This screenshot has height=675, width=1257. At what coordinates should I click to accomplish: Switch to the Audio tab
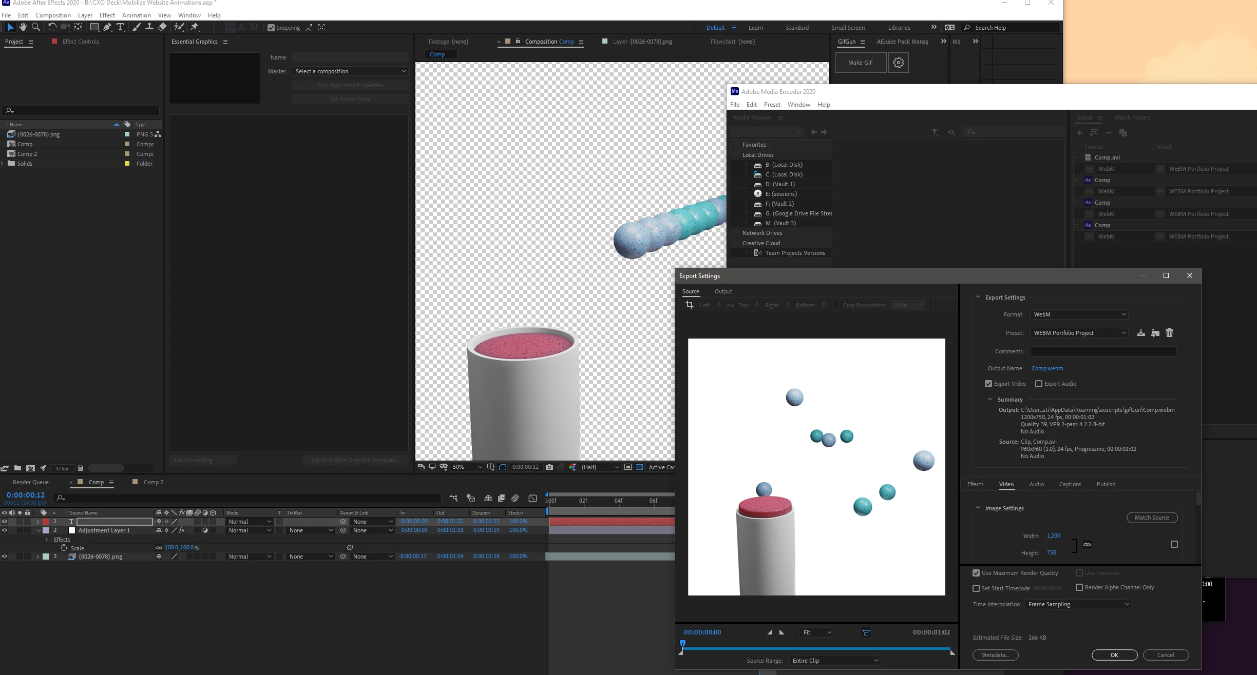(x=1036, y=484)
